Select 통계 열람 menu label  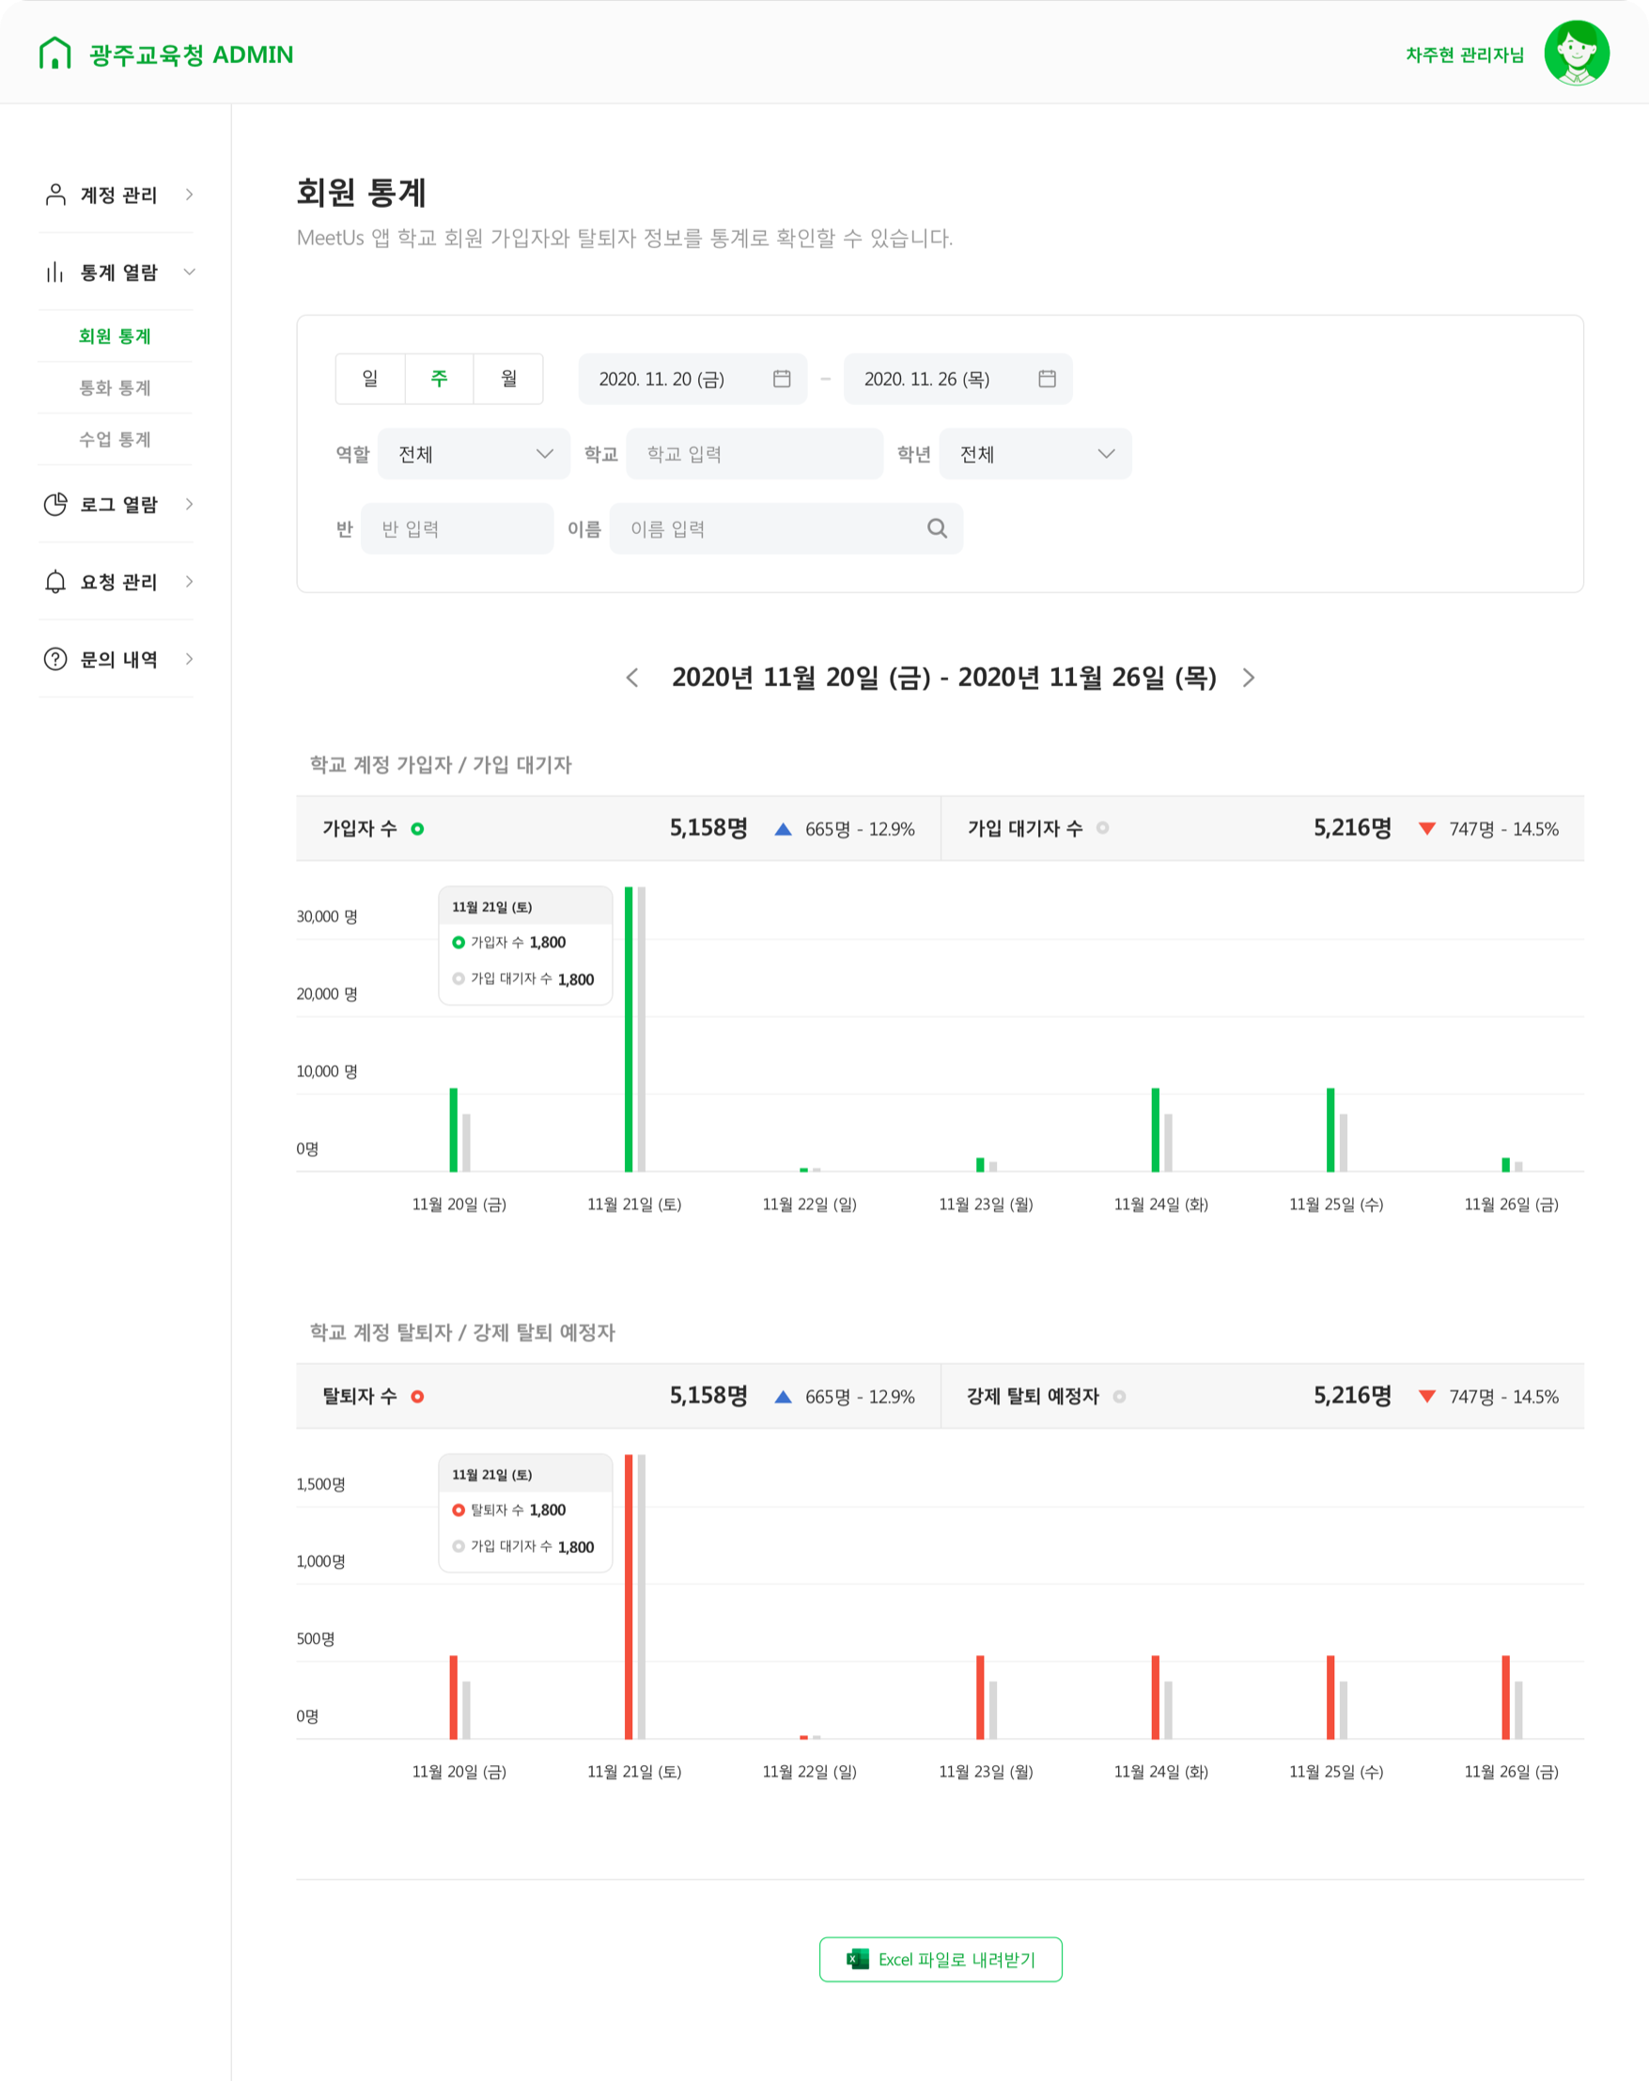point(118,273)
